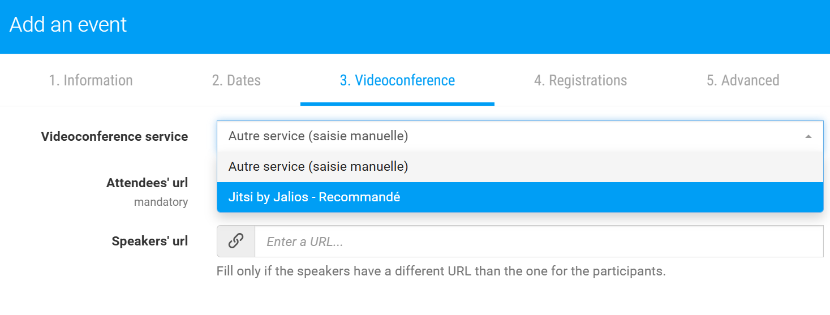The height and width of the screenshot is (315, 830).
Task: Switch to the 1. Information tab
Action: [x=91, y=80]
